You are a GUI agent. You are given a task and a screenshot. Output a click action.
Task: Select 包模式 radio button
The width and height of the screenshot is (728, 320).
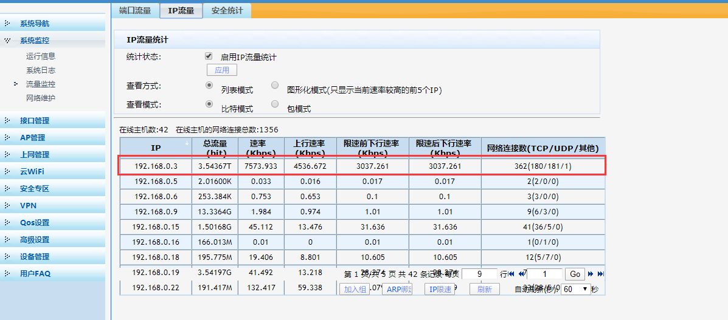[275, 104]
